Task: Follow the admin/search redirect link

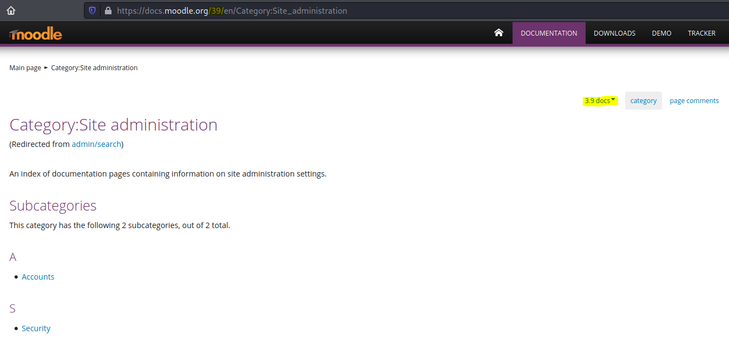Action: pos(96,144)
